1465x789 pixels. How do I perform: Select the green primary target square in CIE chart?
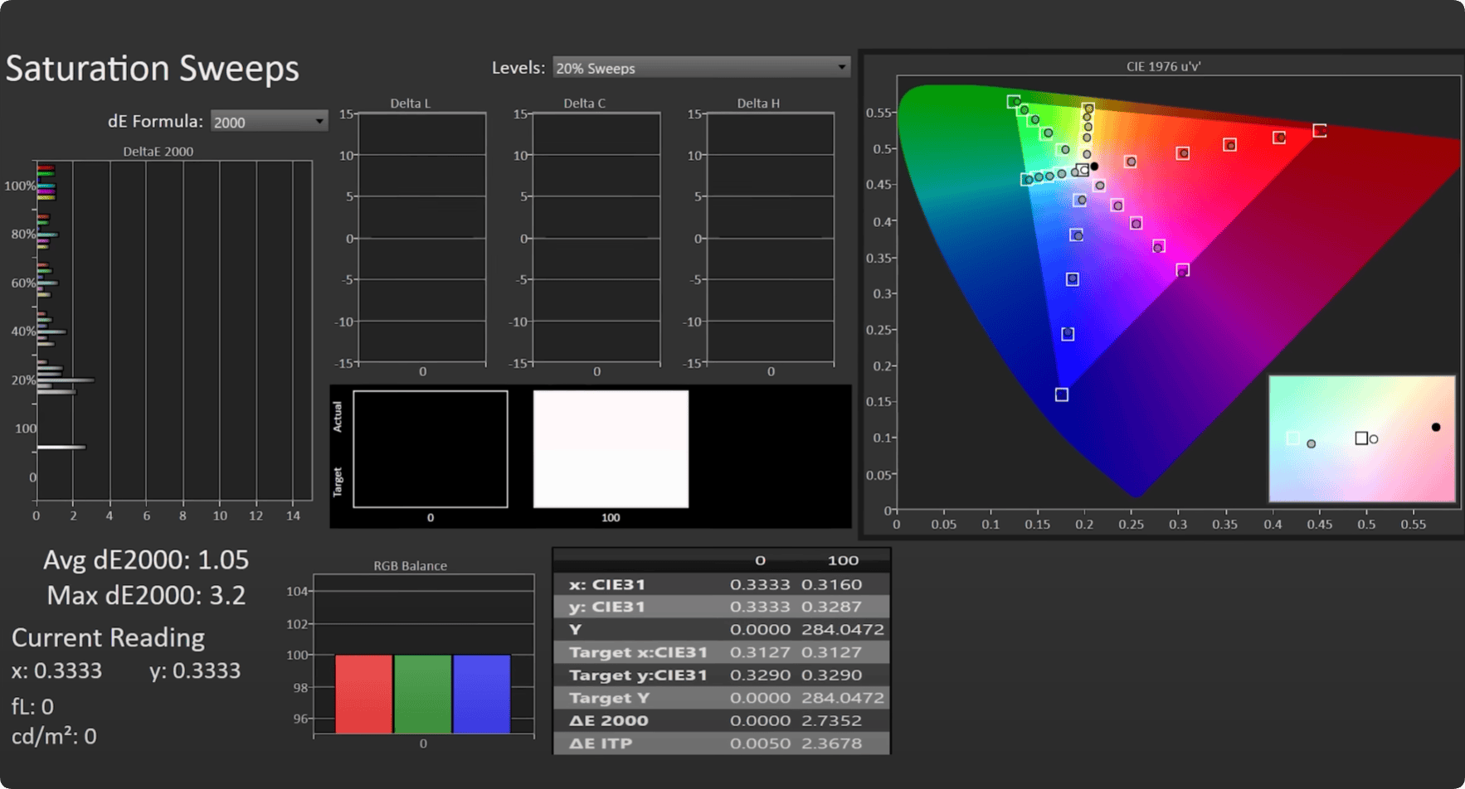pos(1013,102)
